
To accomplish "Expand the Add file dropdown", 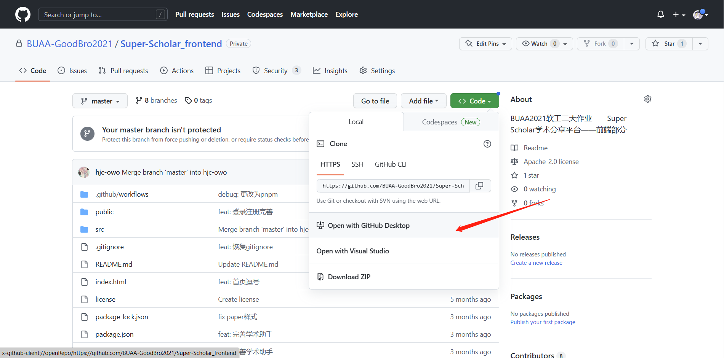I will (x=424, y=101).
